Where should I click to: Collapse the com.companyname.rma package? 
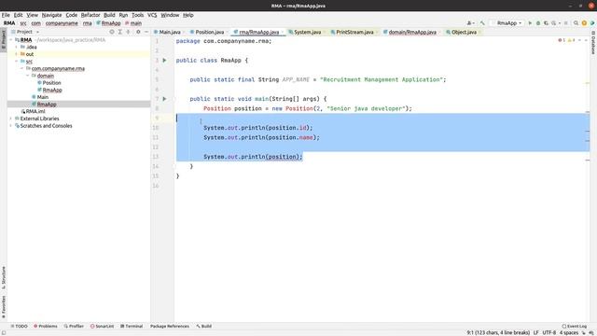[x=22, y=68]
